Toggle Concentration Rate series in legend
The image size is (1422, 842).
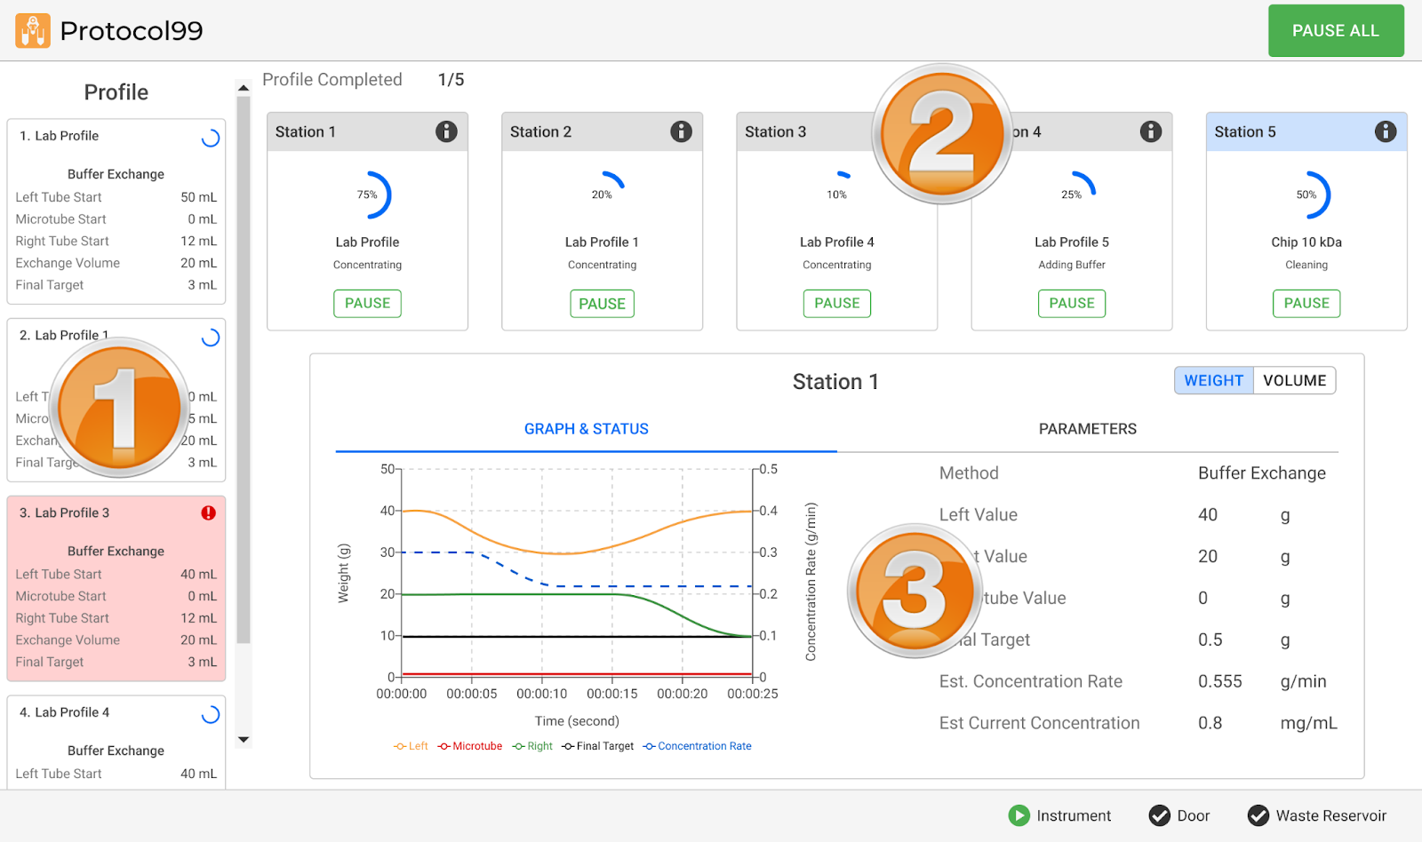click(x=698, y=746)
